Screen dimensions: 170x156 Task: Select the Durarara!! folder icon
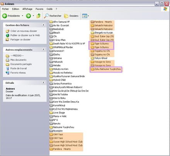point(51,51)
